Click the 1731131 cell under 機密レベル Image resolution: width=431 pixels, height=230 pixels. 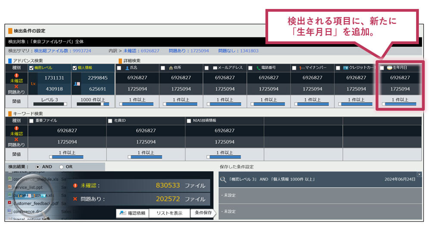[54, 78]
